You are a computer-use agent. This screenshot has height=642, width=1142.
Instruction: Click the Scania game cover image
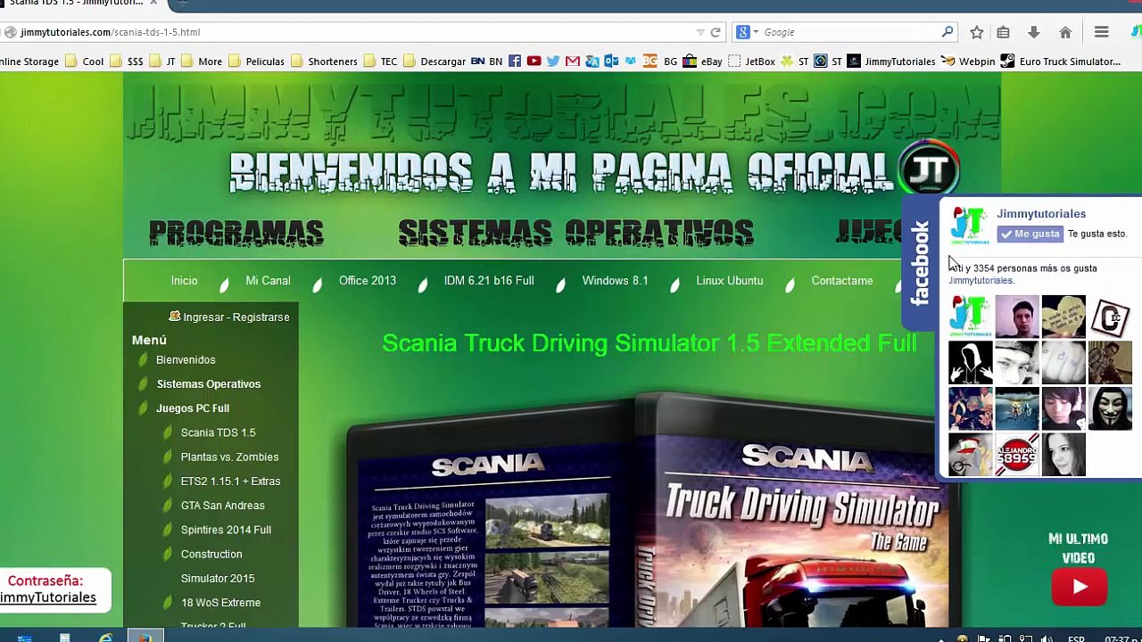653,508
